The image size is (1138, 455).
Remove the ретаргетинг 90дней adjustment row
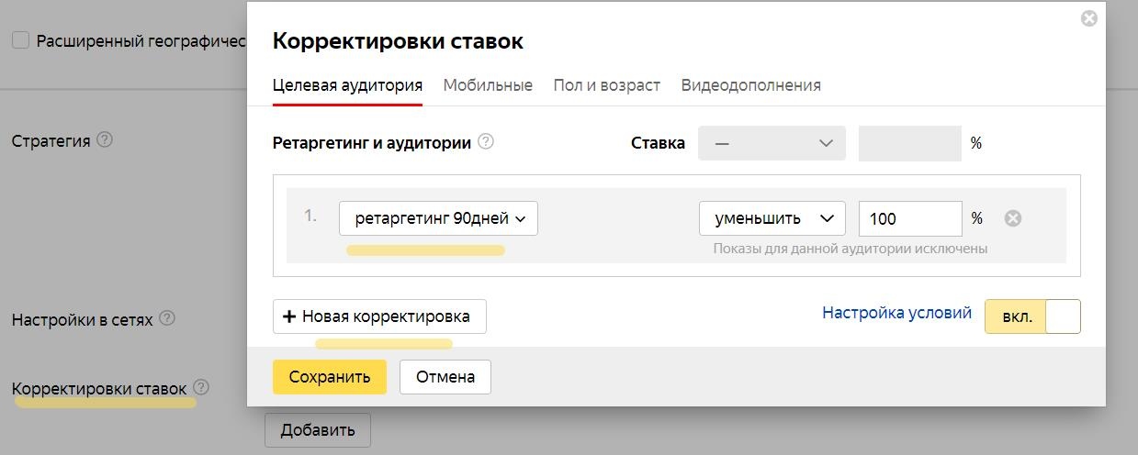(x=1012, y=218)
